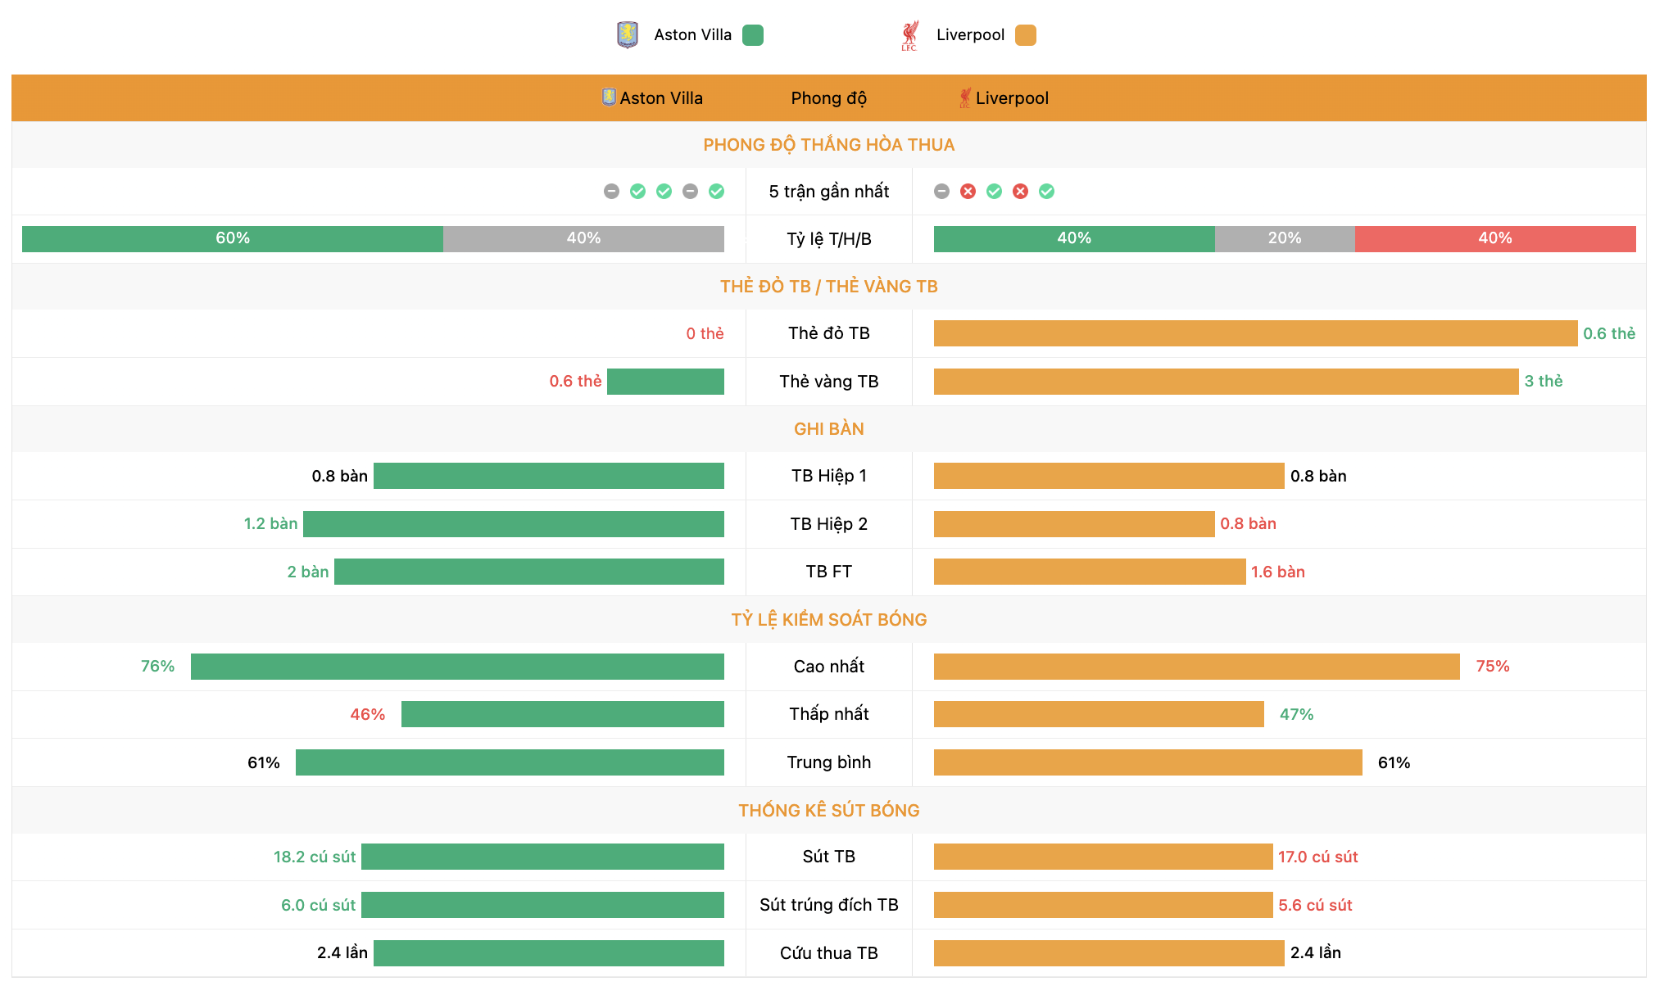Image resolution: width=1655 pixels, height=986 pixels.
Task: Click the THẺ ĐỎ TB / THẺ VÀNG TB section title
Action: [828, 287]
